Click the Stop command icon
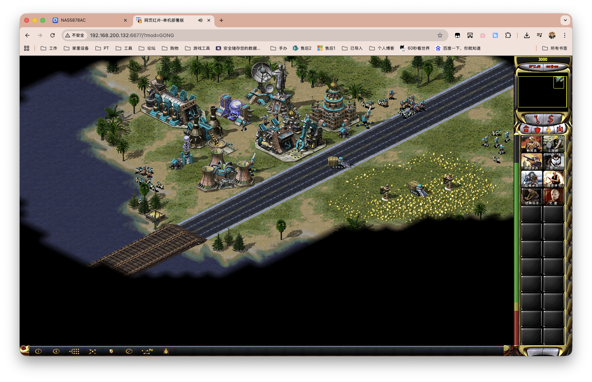592x382 pixels. coord(129,351)
